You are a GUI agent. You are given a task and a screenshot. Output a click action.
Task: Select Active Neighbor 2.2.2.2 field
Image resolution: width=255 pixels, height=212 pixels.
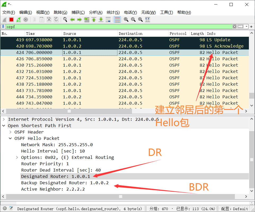[53, 189]
